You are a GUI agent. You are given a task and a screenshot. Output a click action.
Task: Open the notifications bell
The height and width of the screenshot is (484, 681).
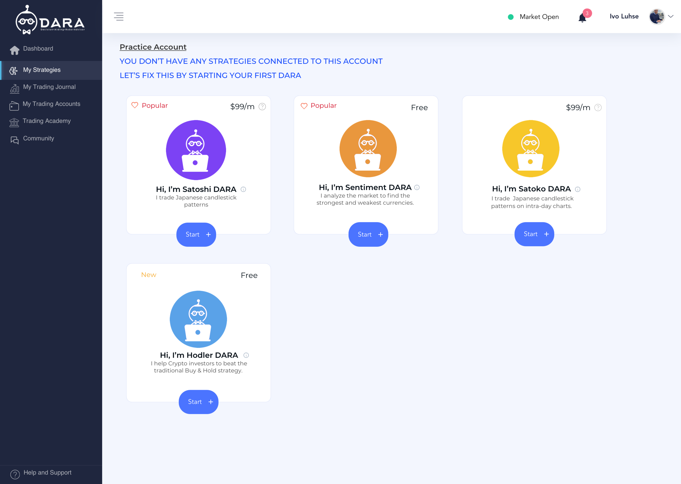click(x=582, y=18)
